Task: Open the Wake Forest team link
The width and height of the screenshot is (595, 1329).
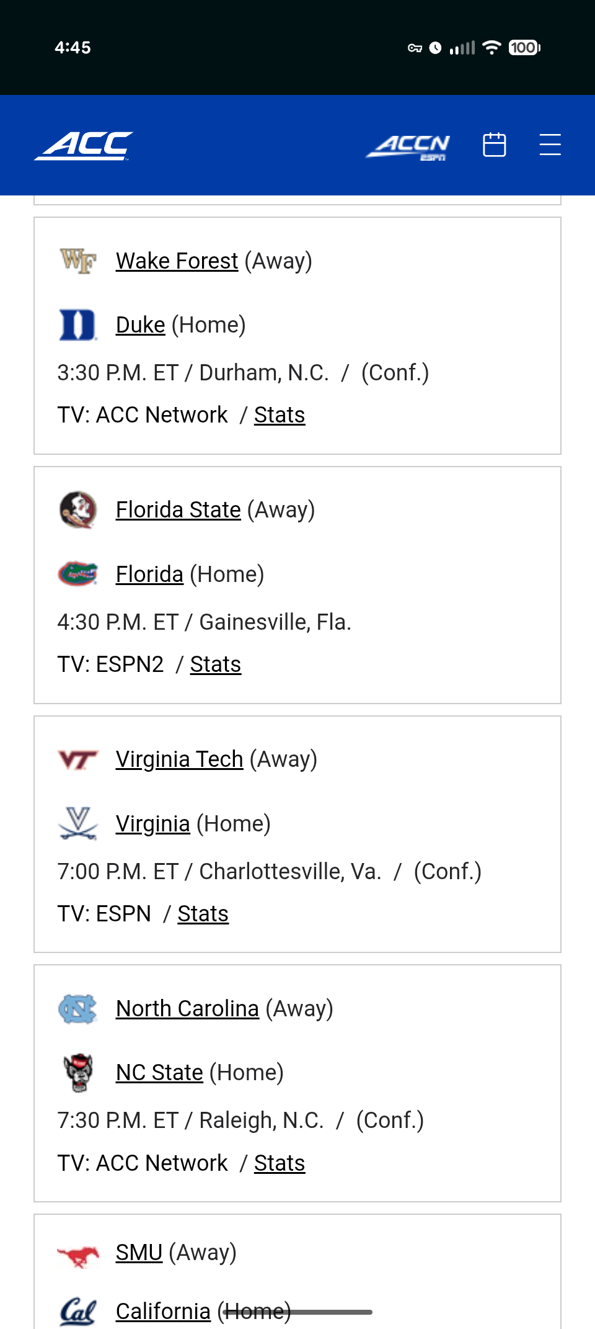Action: [x=177, y=261]
